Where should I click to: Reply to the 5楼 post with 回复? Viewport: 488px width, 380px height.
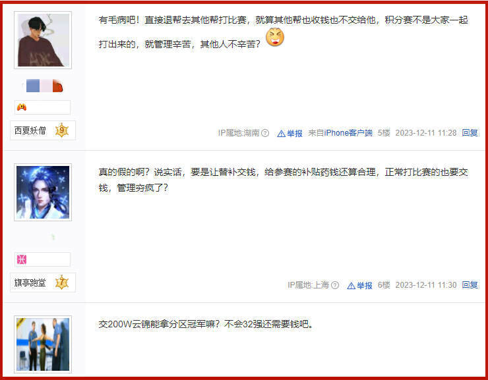[x=470, y=133]
